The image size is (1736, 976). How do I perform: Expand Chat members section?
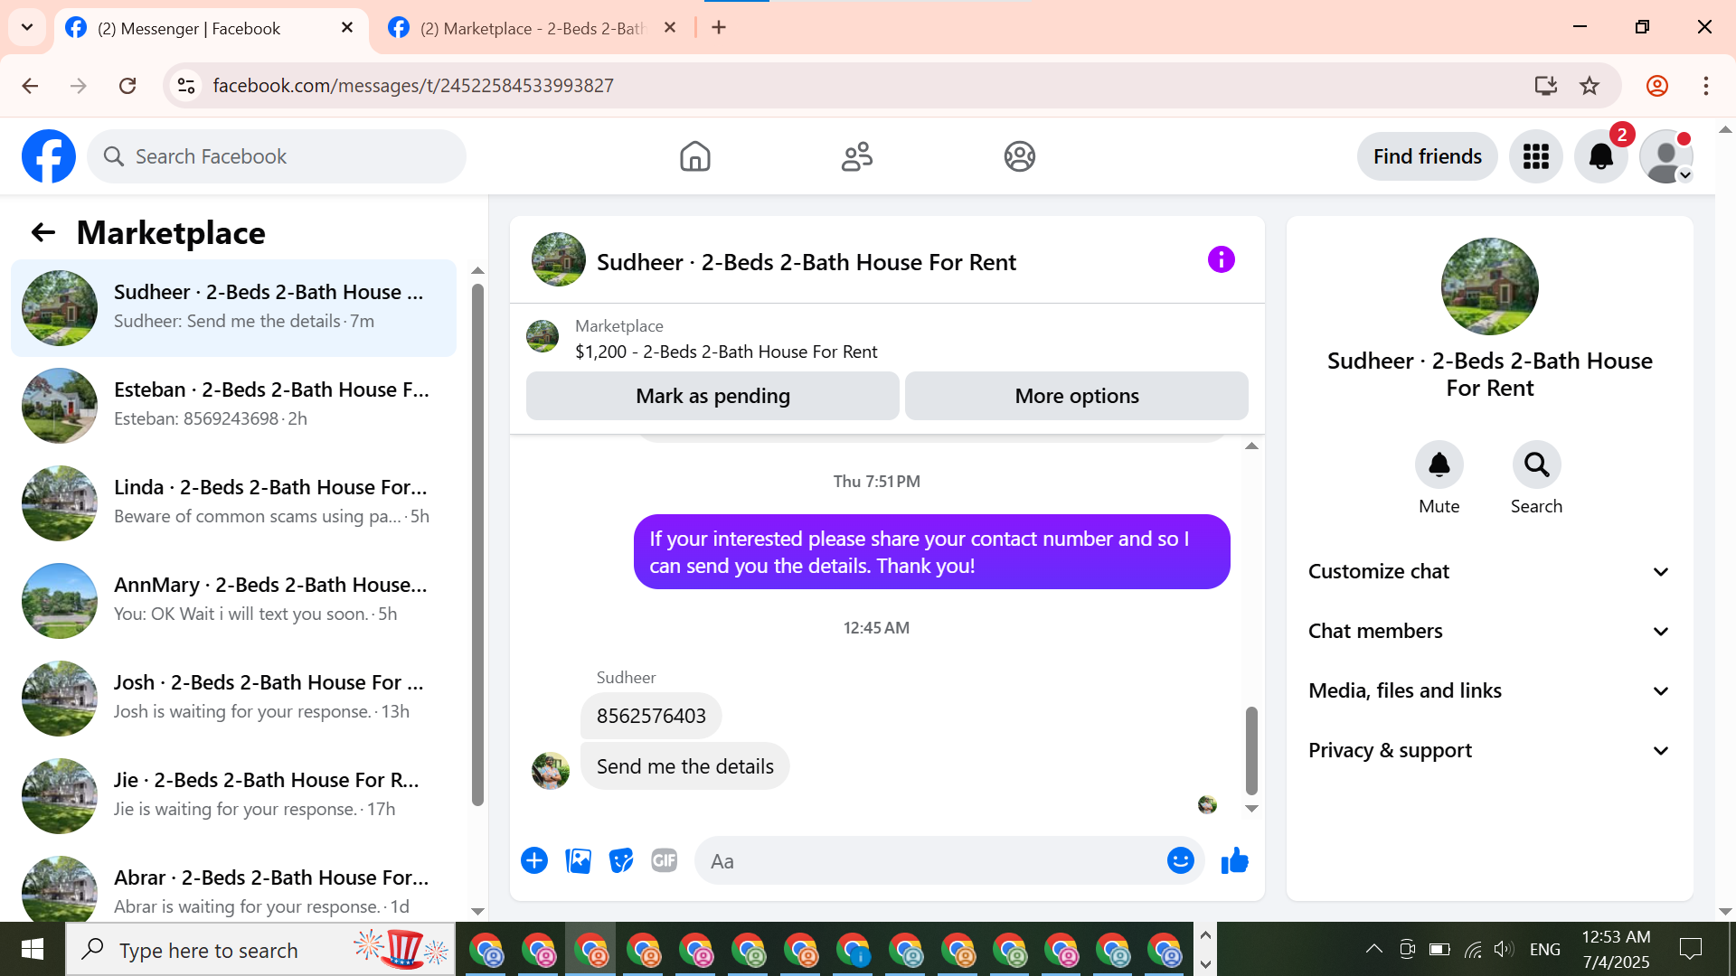pyautogui.click(x=1489, y=632)
